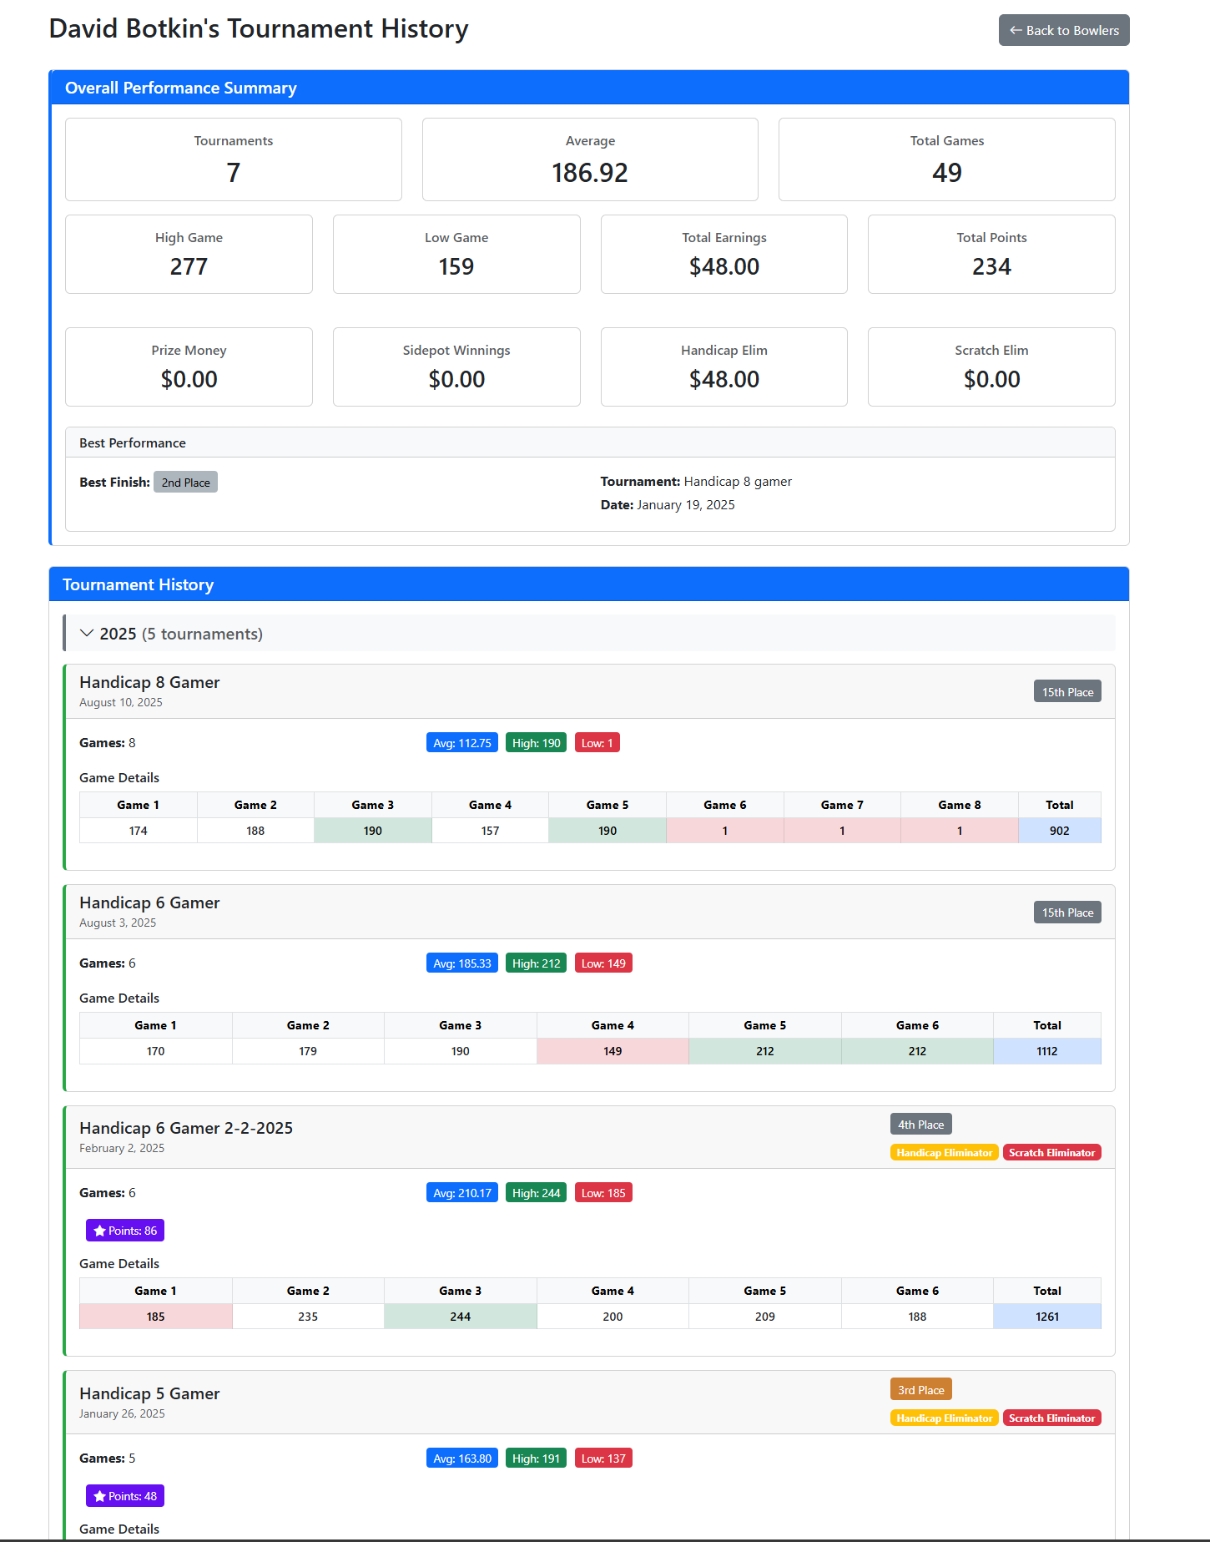Click the Overall Performance Summary header
Image resolution: width=1210 pixels, height=1542 pixels.
point(181,88)
